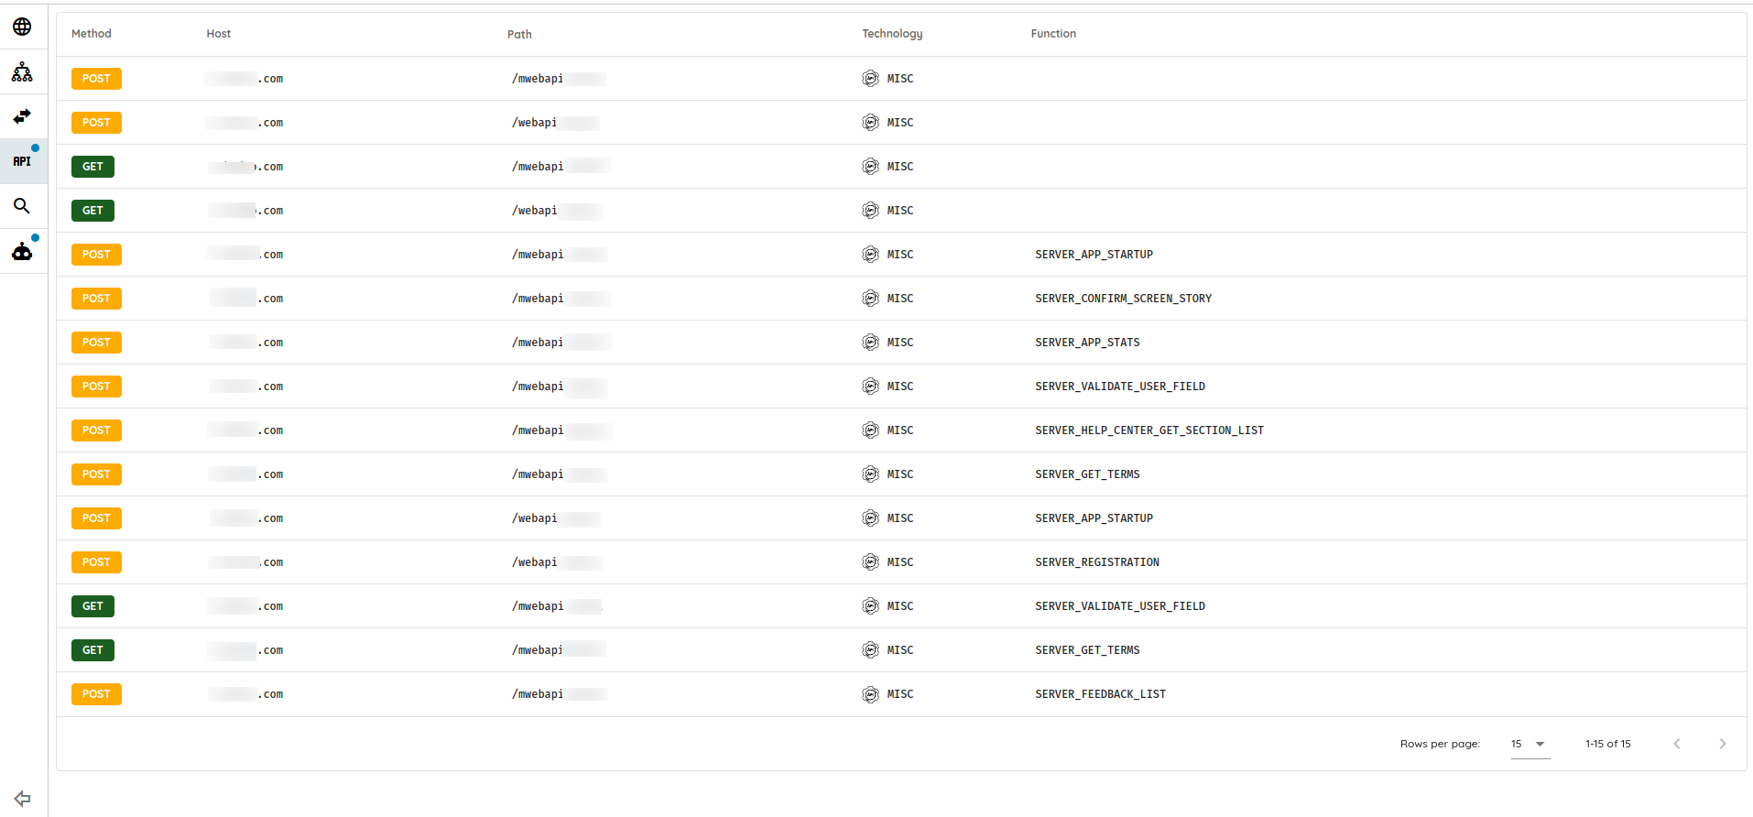
Task: Open the traffic arrows icon in sidebar
Action: [x=22, y=116]
